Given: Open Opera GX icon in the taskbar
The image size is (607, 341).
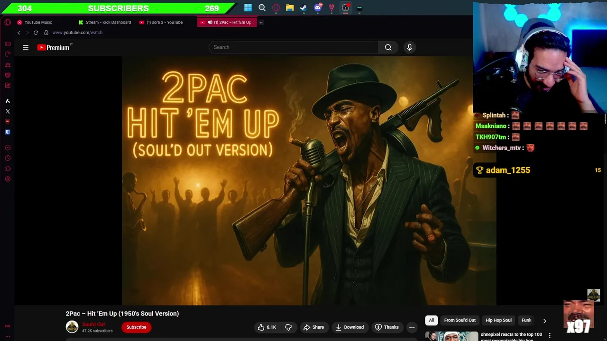Looking at the screenshot, I should tap(276, 8).
